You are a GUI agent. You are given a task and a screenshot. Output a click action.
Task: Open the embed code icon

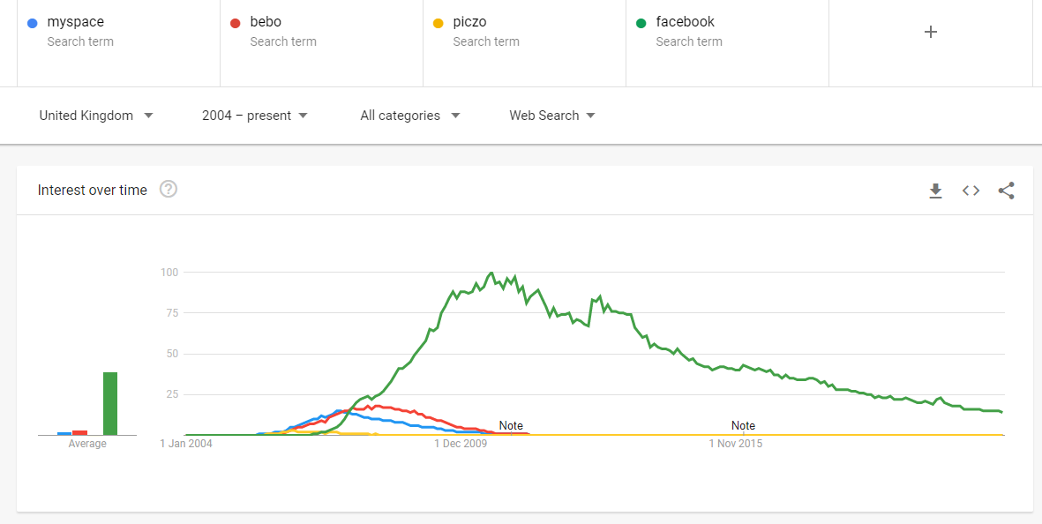click(971, 191)
